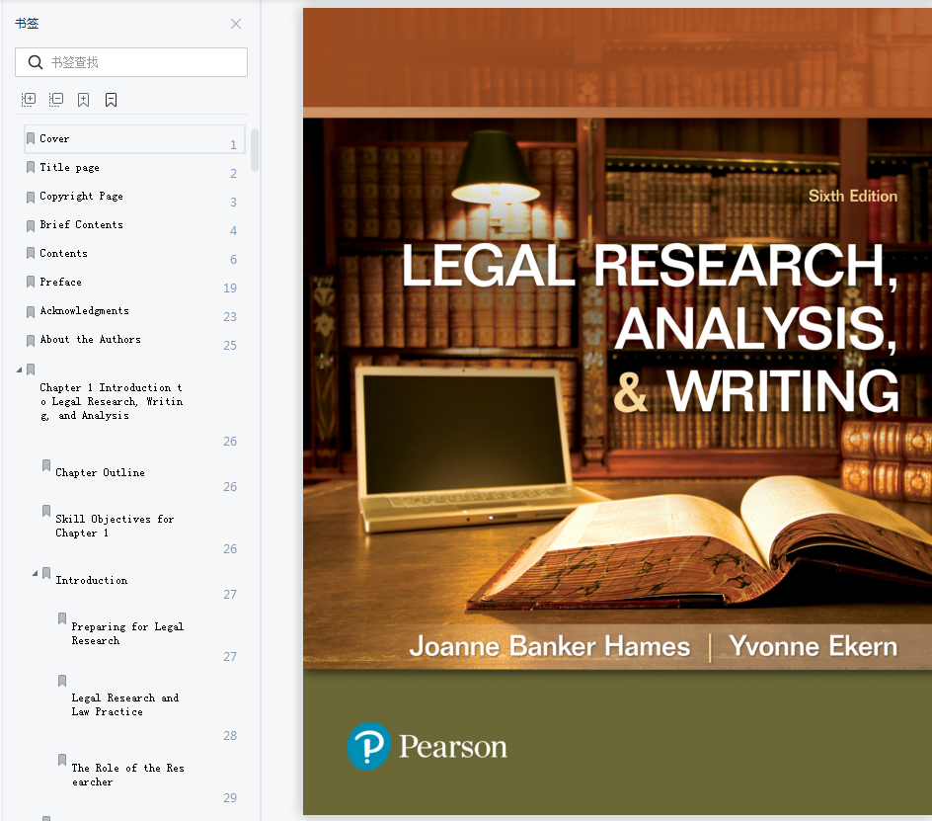This screenshot has width=932, height=821.
Task: Click the bookmark icon beside About the Authors
Action: (x=31, y=340)
